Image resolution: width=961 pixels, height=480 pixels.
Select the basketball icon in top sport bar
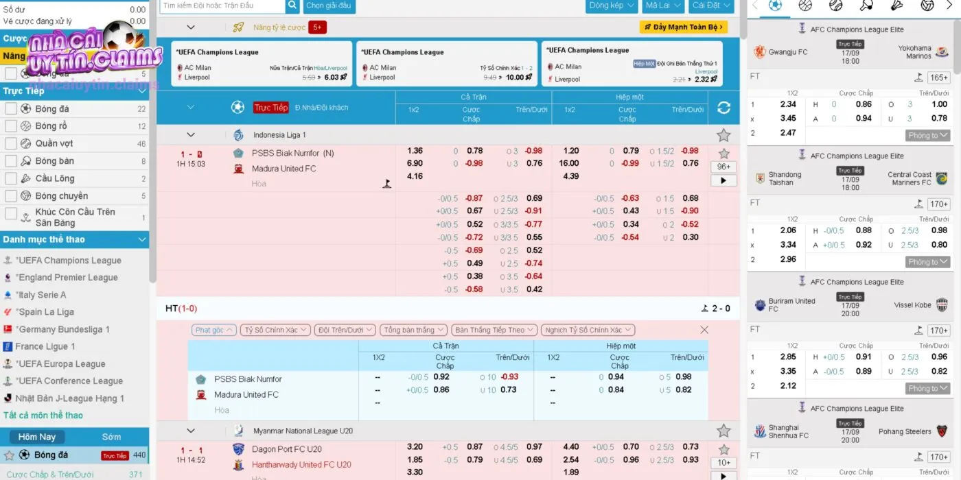pyautogui.click(x=805, y=5)
